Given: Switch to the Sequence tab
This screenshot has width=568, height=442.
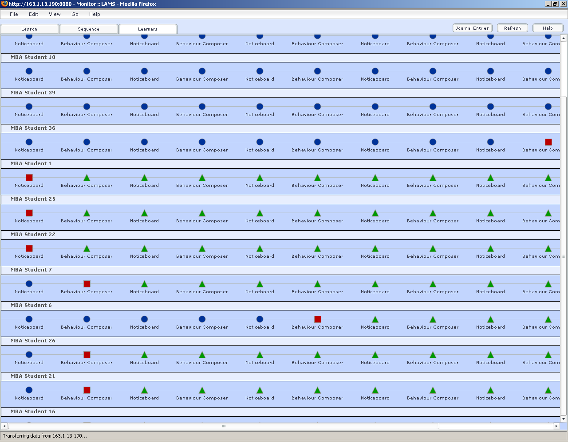Looking at the screenshot, I should click(89, 29).
